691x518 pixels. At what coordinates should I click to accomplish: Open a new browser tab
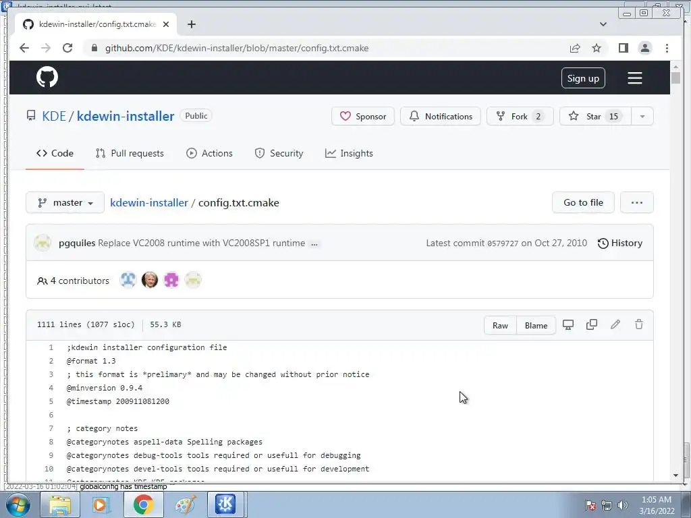click(191, 24)
